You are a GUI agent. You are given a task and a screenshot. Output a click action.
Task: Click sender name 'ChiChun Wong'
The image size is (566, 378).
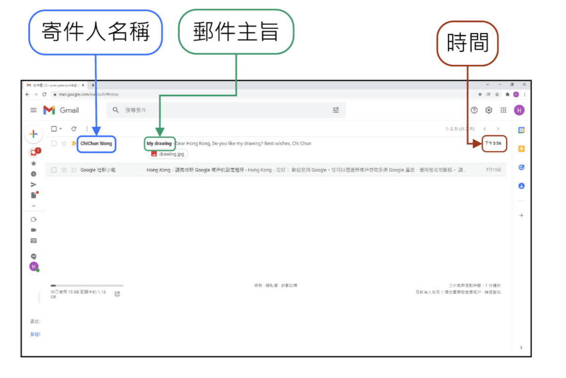96,143
